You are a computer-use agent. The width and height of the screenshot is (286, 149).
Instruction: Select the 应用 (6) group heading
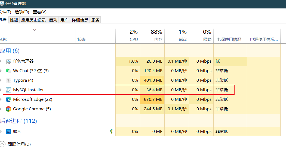[x=10, y=51]
